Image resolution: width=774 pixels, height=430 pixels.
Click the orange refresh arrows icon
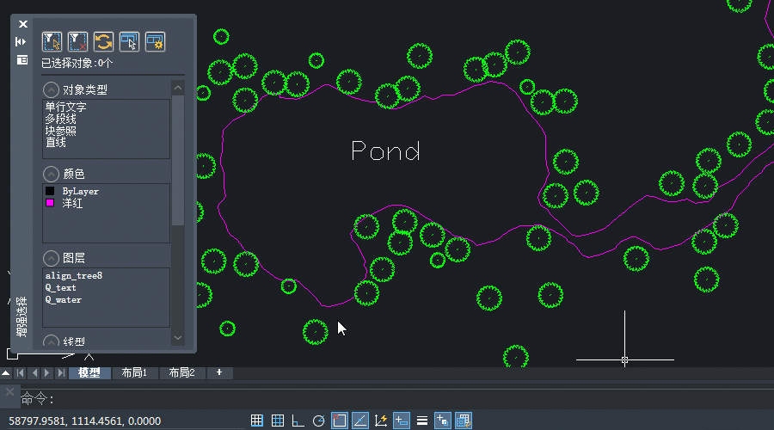click(x=103, y=41)
